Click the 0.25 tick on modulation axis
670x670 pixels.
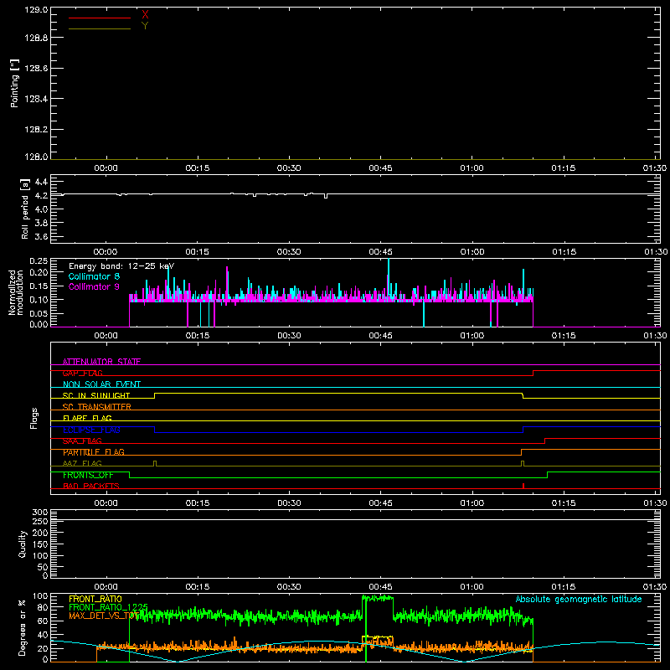(x=39, y=261)
